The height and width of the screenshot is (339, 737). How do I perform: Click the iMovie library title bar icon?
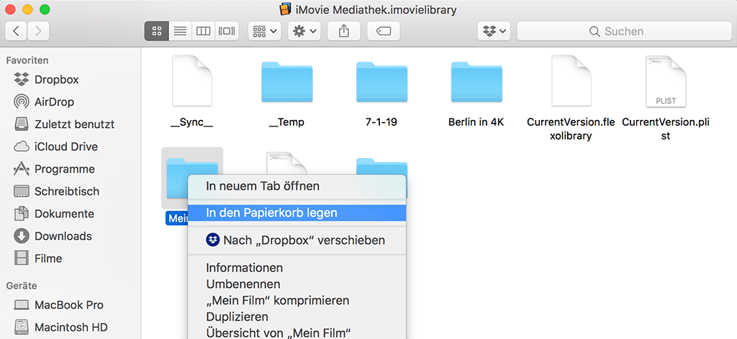pos(285,9)
